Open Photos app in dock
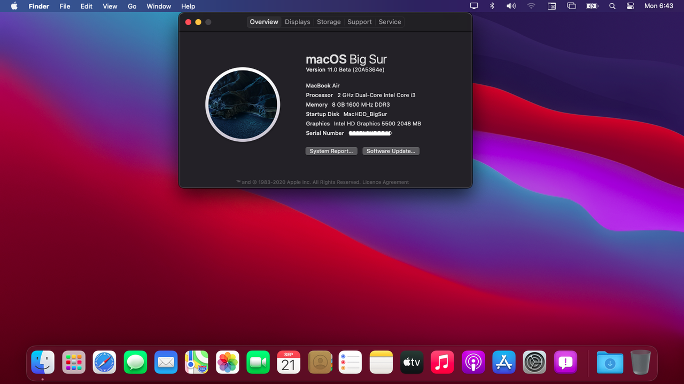Viewport: 684px width, 384px height. click(227, 362)
